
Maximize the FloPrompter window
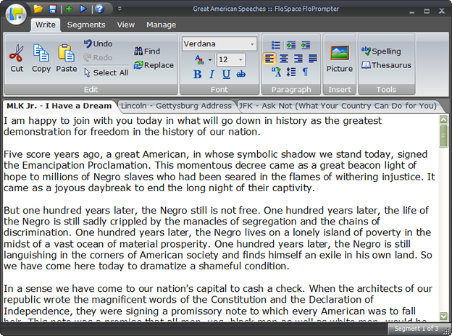tap(427, 12)
